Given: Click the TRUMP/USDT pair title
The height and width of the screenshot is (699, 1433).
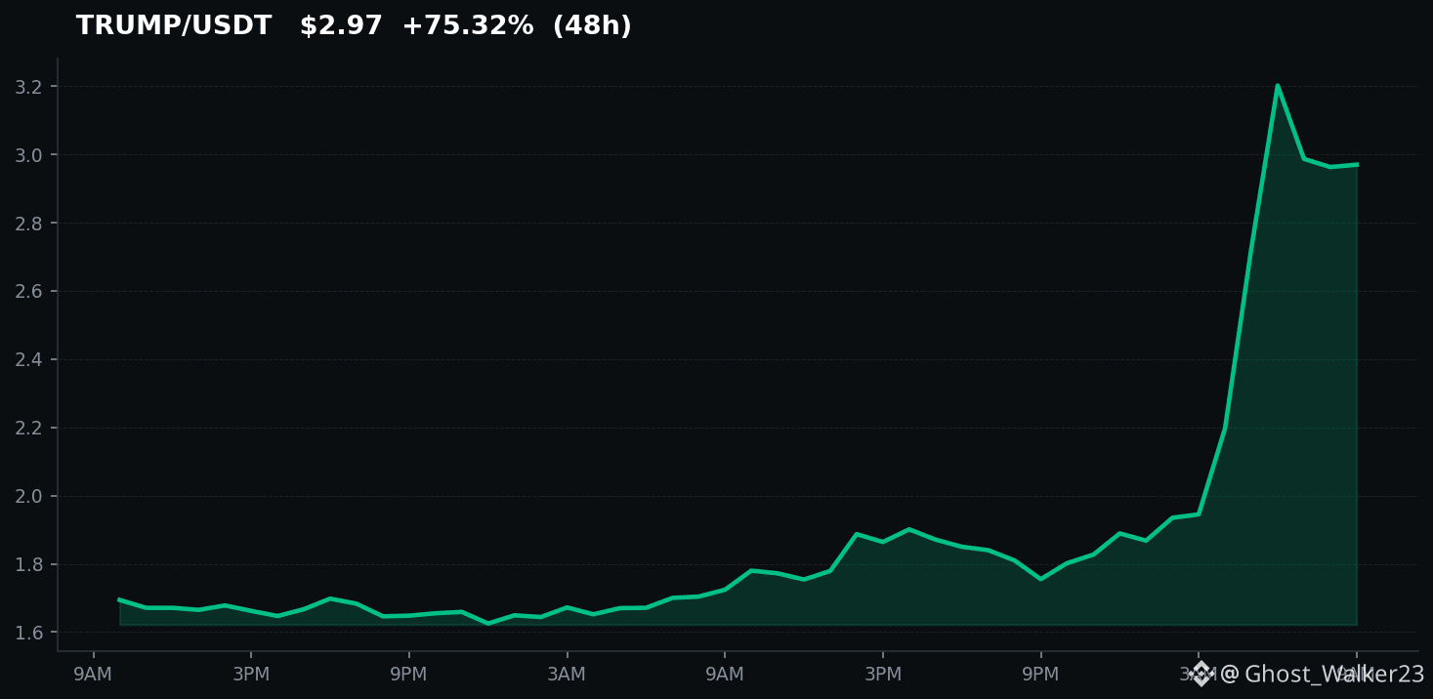Looking at the screenshot, I should (174, 26).
